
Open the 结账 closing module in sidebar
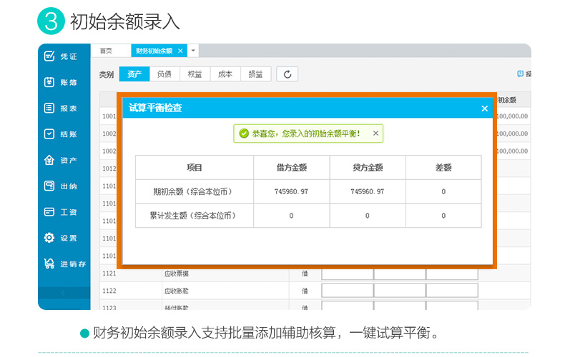pos(62,134)
